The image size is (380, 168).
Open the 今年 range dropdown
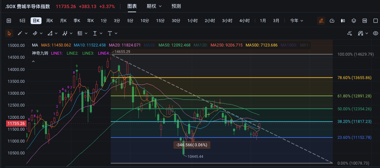pyautogui.click(x=297, y=21)
